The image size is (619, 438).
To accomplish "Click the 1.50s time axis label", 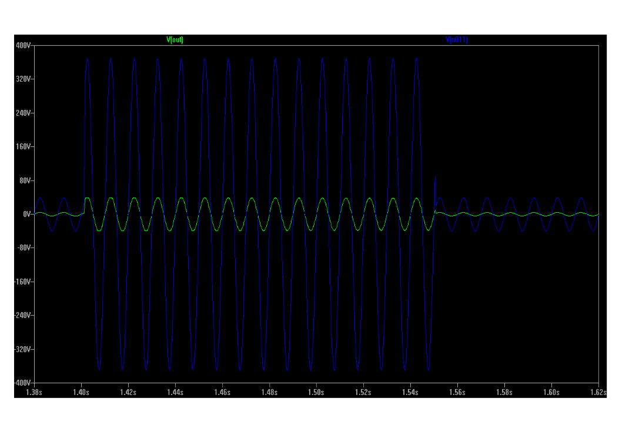I will 316,392.
